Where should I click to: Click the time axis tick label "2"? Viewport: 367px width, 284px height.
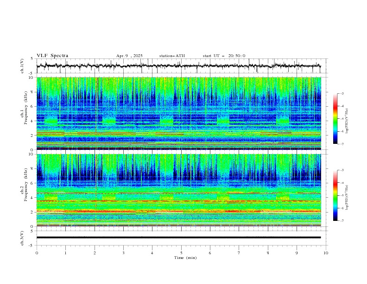[95, 253]
